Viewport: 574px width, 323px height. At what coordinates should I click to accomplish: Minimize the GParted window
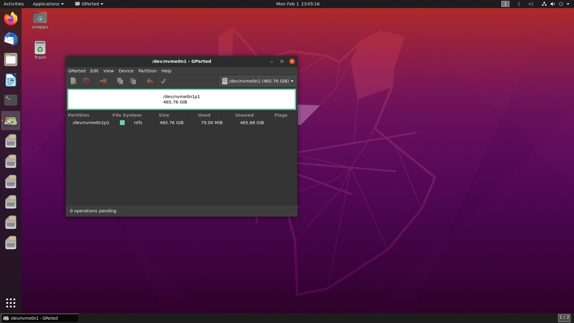tap(272, 61)
